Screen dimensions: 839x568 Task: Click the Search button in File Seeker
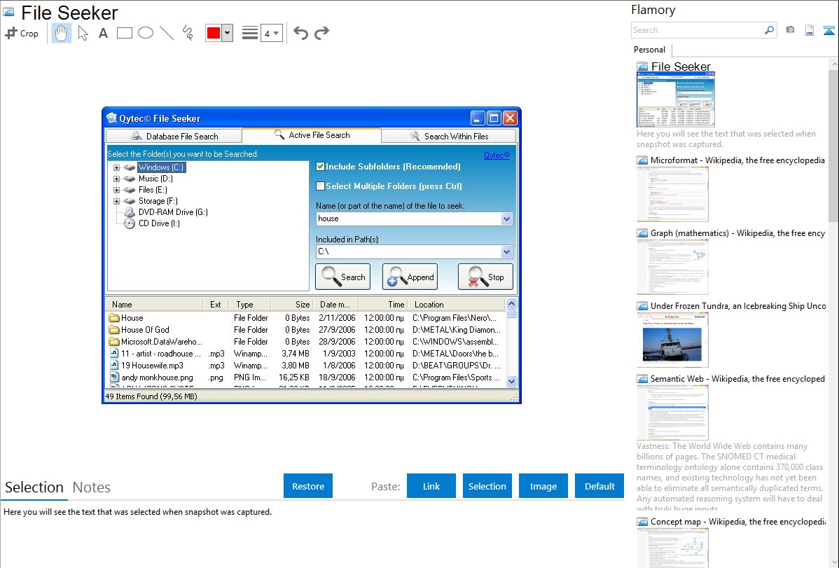[343, 277]
